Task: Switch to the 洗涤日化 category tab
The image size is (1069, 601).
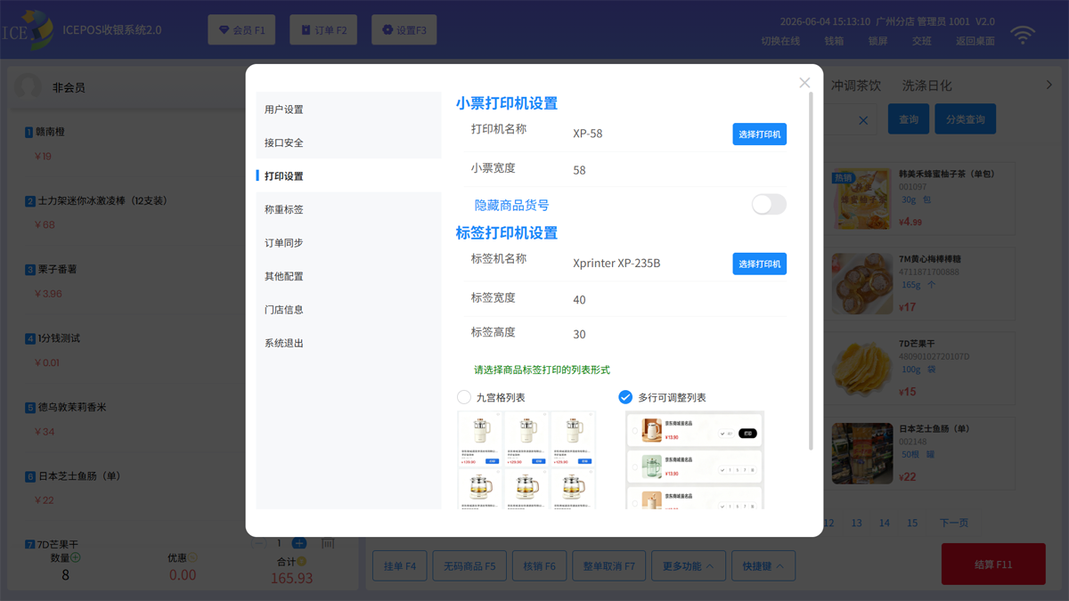Action: point(926,85)
